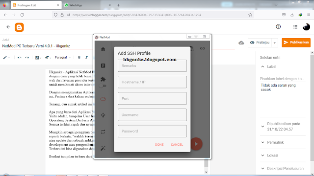Toggle the NetMod sidebar switch
This screenshot has width=314, height=176.
[103, 86]
